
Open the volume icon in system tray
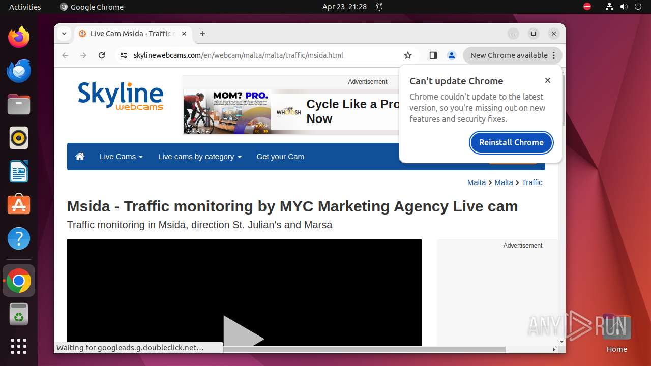point(624,7)
